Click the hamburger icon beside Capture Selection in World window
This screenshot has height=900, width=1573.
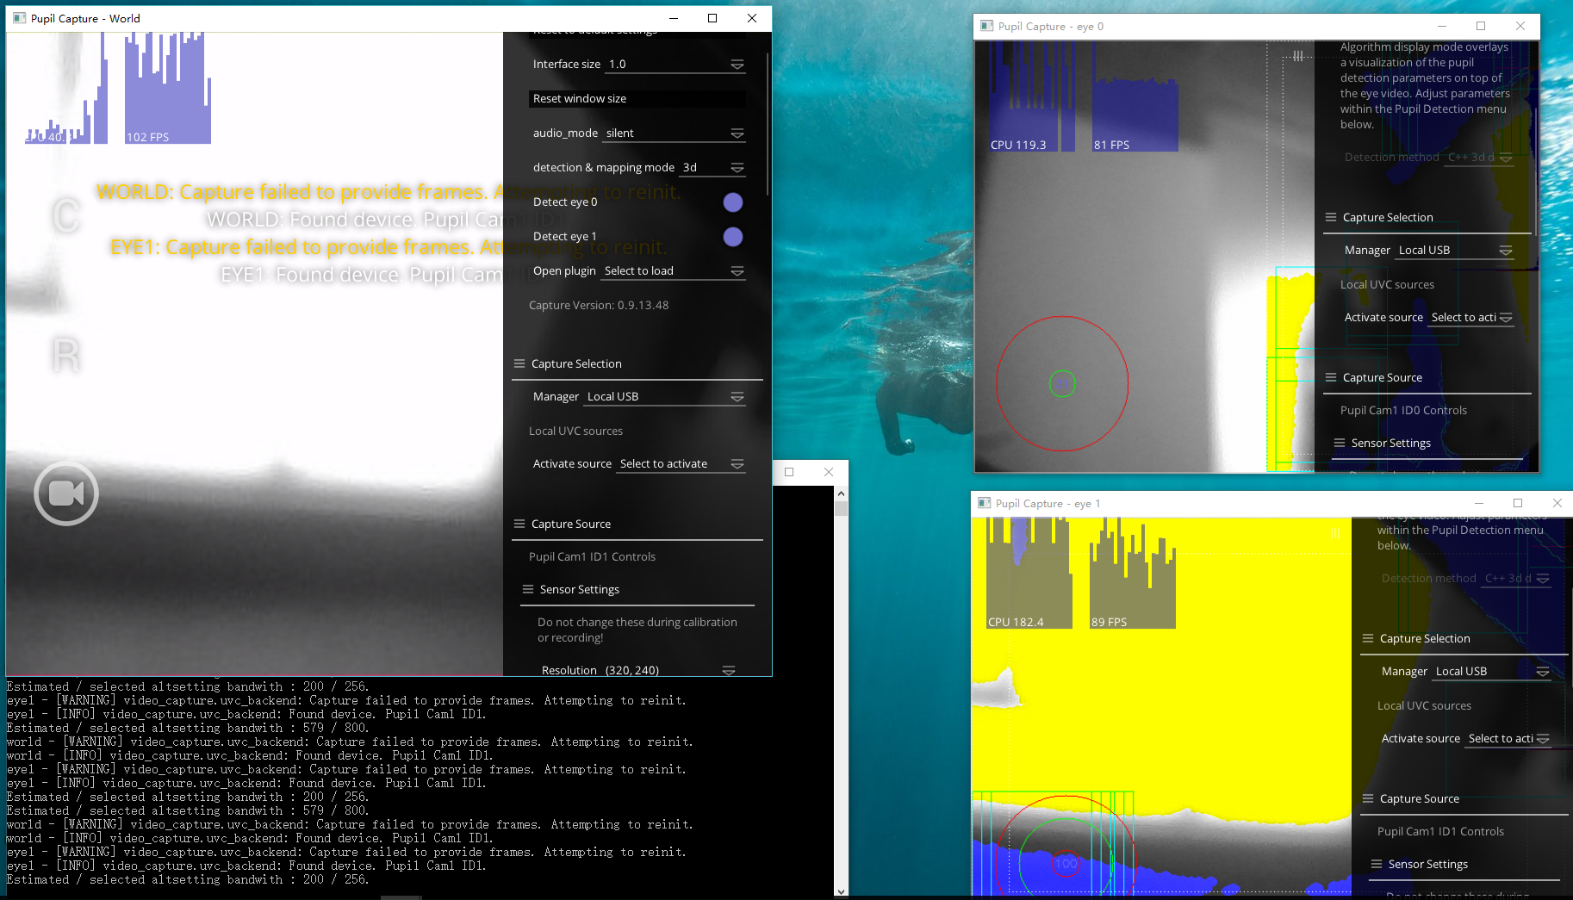519,363
